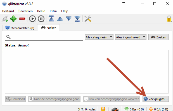Move torrent up in queue
Screen dimensions: 173x111
60,19
